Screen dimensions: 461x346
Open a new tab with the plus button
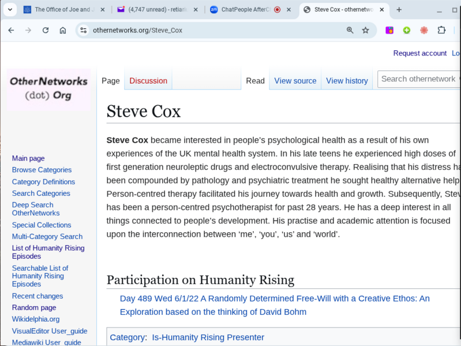point(399,10)
